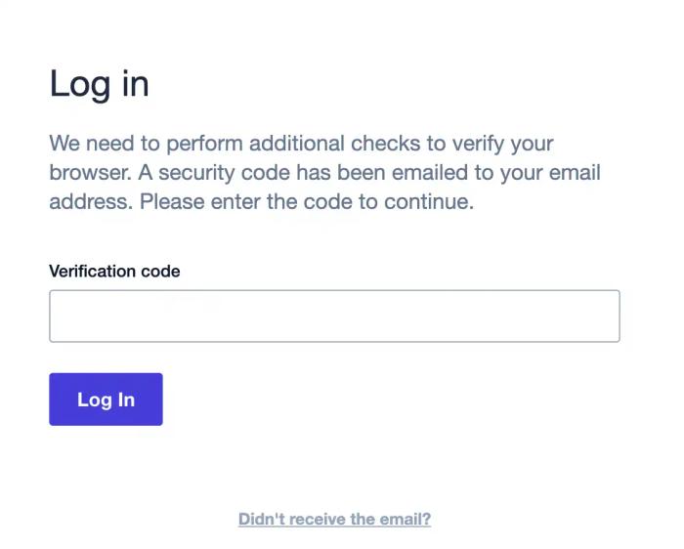Screen dimensions: 684x549
Task: Click inside the bordered verification input
Action: point(334,316)
